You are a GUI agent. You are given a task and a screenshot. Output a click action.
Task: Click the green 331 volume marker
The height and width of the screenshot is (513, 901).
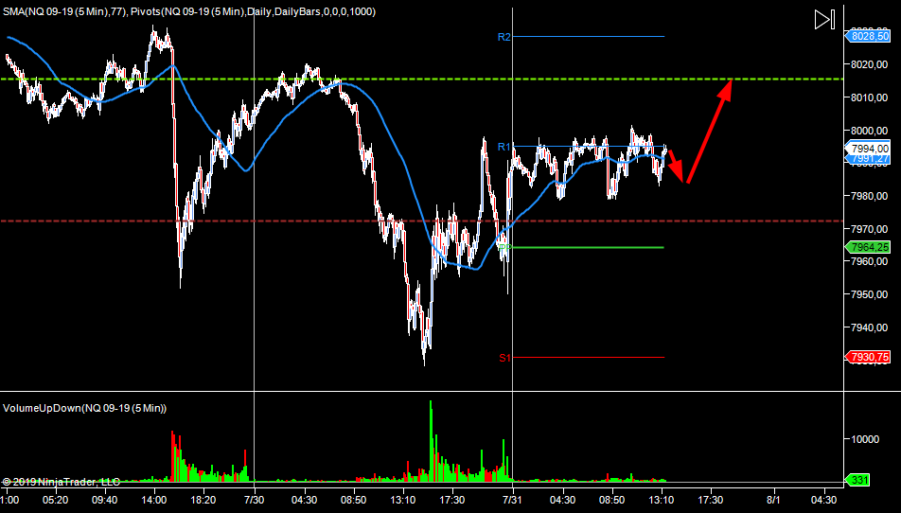(857, 481)
